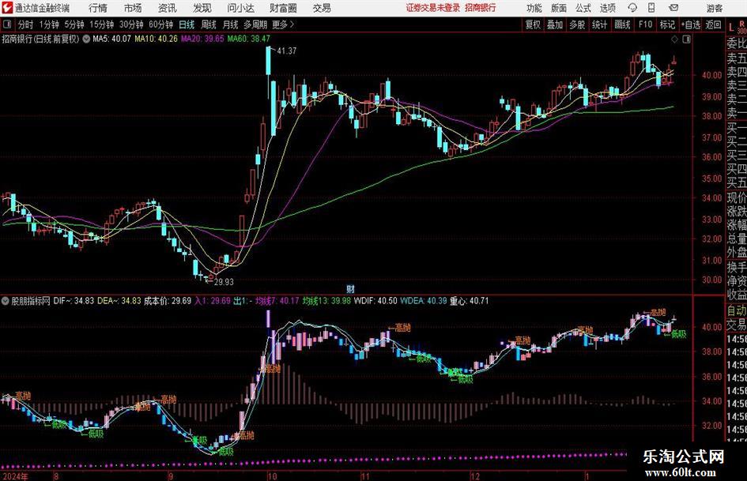This screenshot has height=481, width=747.
Task: Click 游客 user account label
Action: point(715,8)
